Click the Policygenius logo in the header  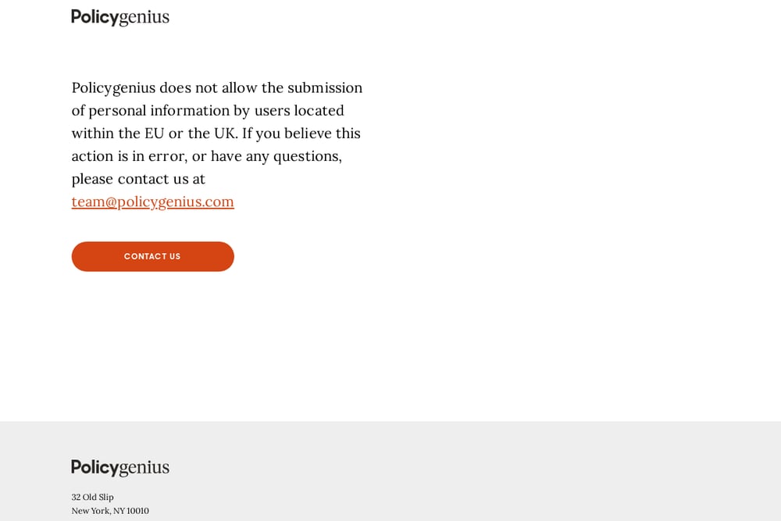click(120, 17)
